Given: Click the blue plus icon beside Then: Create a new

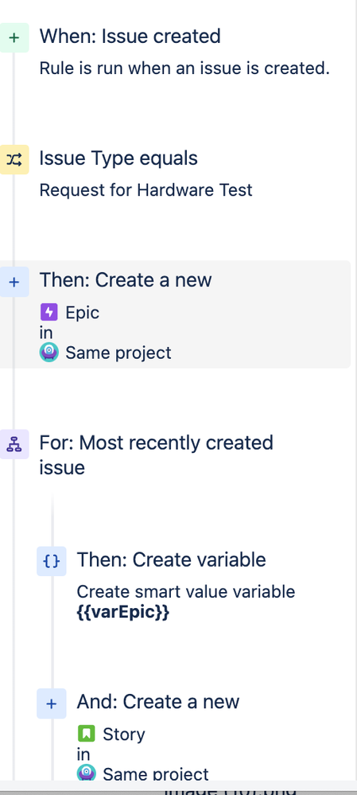Looking at the screenshot, I should coord(14,282).
